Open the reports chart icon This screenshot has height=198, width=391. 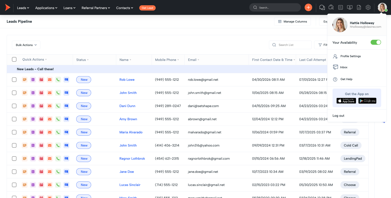point(359,8)
